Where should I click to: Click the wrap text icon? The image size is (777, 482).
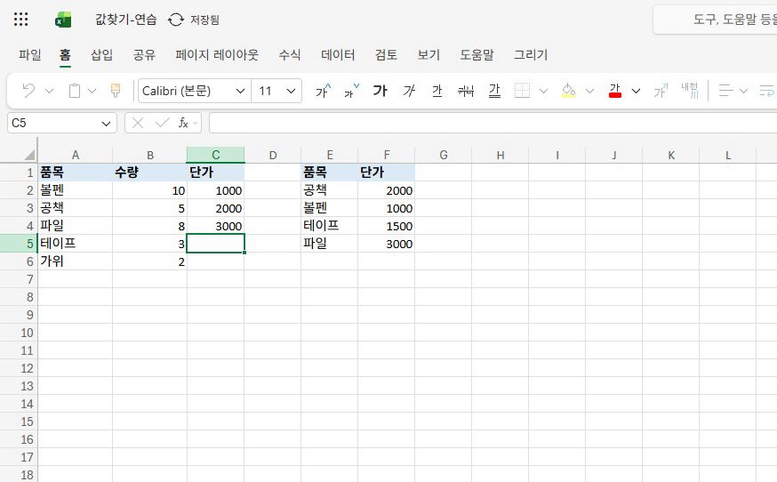pos(767,91)
